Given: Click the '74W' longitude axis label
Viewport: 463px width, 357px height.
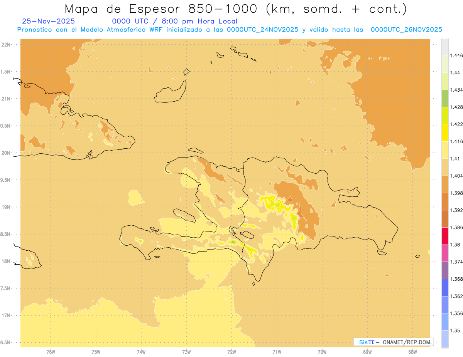Looking at the screenshot, I should tap(141, 352).
